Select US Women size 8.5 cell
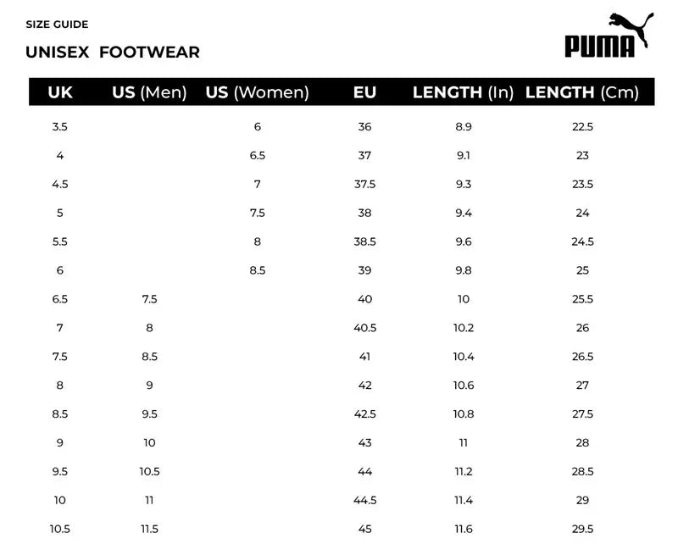This screenshot has width=678, height=544. (x=258, y=270)
